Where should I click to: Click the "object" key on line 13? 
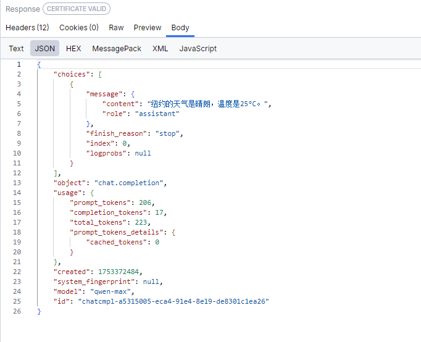tap(70, 183)
